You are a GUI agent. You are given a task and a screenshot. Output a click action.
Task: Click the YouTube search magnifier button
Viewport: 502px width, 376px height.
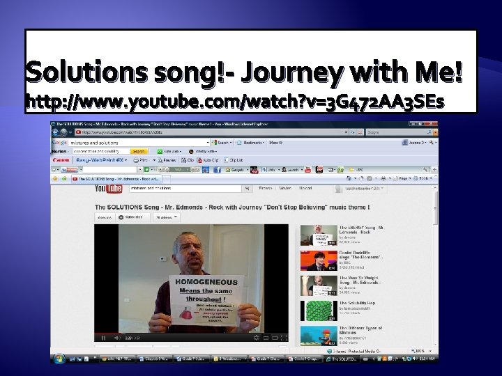click(247, 188)
